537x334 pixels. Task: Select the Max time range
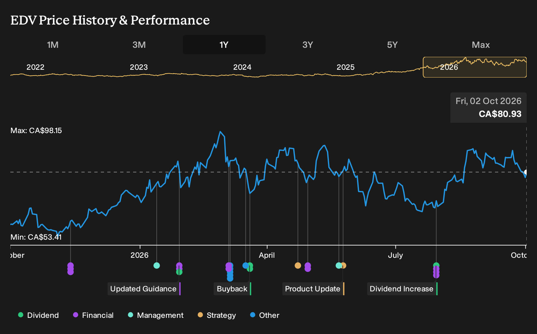pyautogui.click(x=481, y=45)
